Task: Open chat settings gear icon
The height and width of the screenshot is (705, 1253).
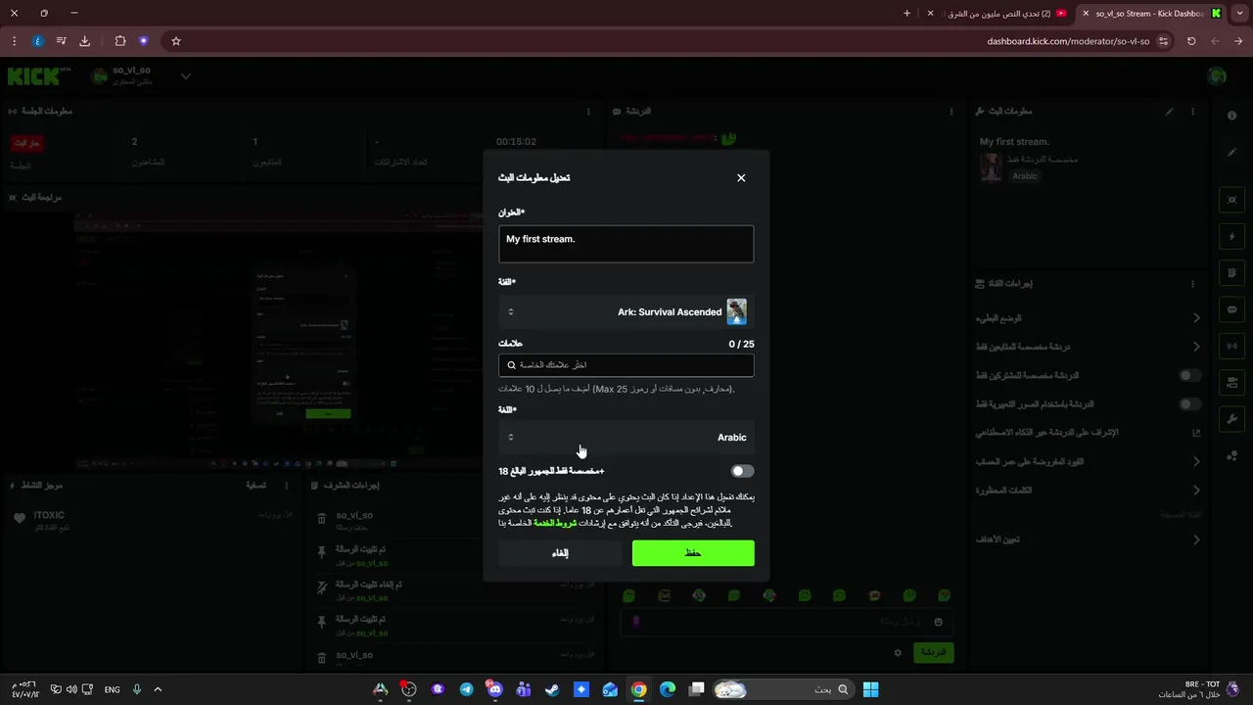Action: click(x=898, y=652)
